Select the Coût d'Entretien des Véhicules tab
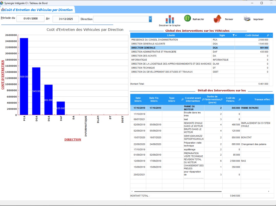276x206 pixels. (38, 10)
